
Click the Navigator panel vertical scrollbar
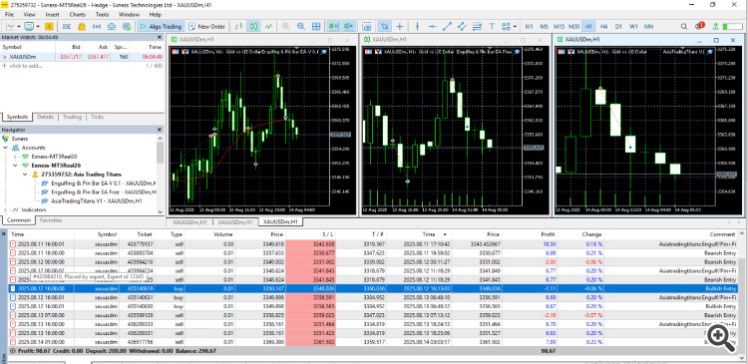click(160, 175)
